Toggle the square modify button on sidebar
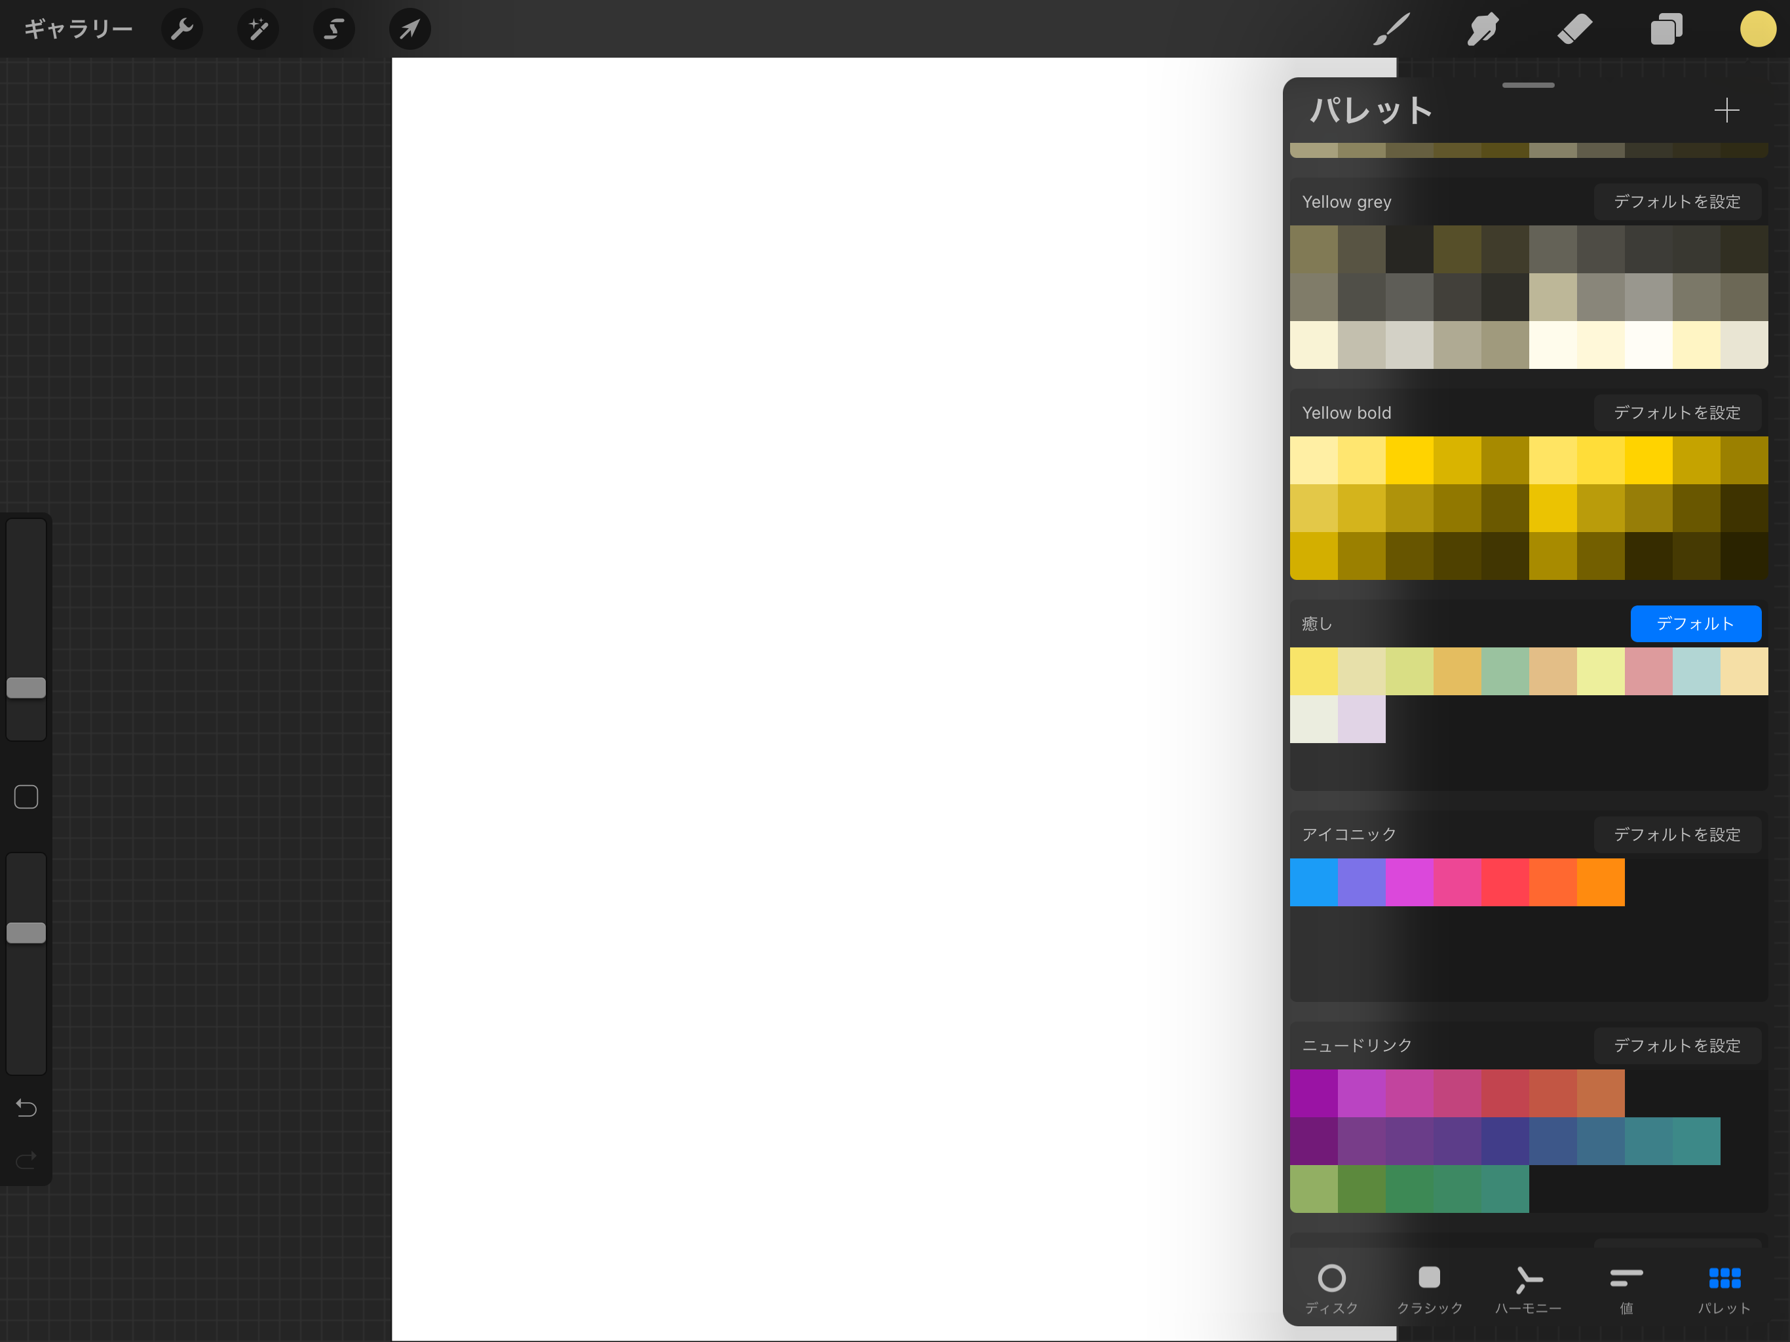The height and width of the screenshot is (1342, 1790). pos(26,797)
